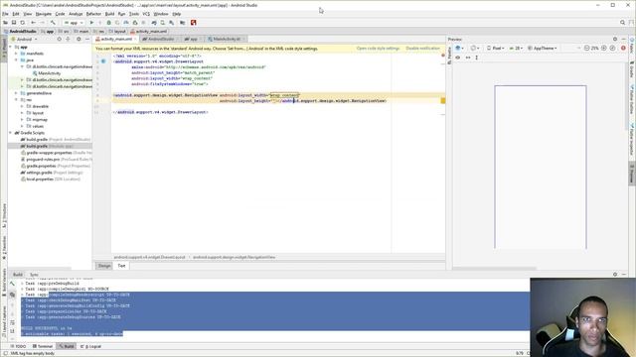This screenshot has width=636, height=357.
Task: Click Zoom Out icon in Preview toolbar
Action: click(x=586, y=49)
